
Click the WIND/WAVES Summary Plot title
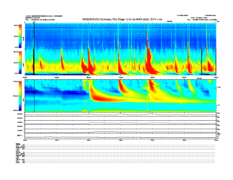tap(122, 19)
